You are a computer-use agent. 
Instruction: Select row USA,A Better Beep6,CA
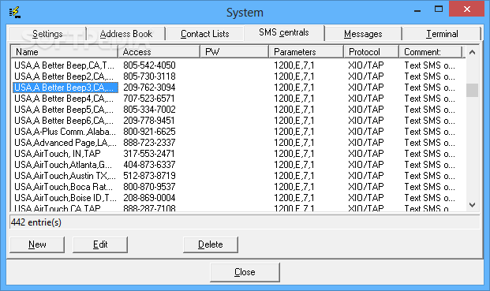[239, 121]
